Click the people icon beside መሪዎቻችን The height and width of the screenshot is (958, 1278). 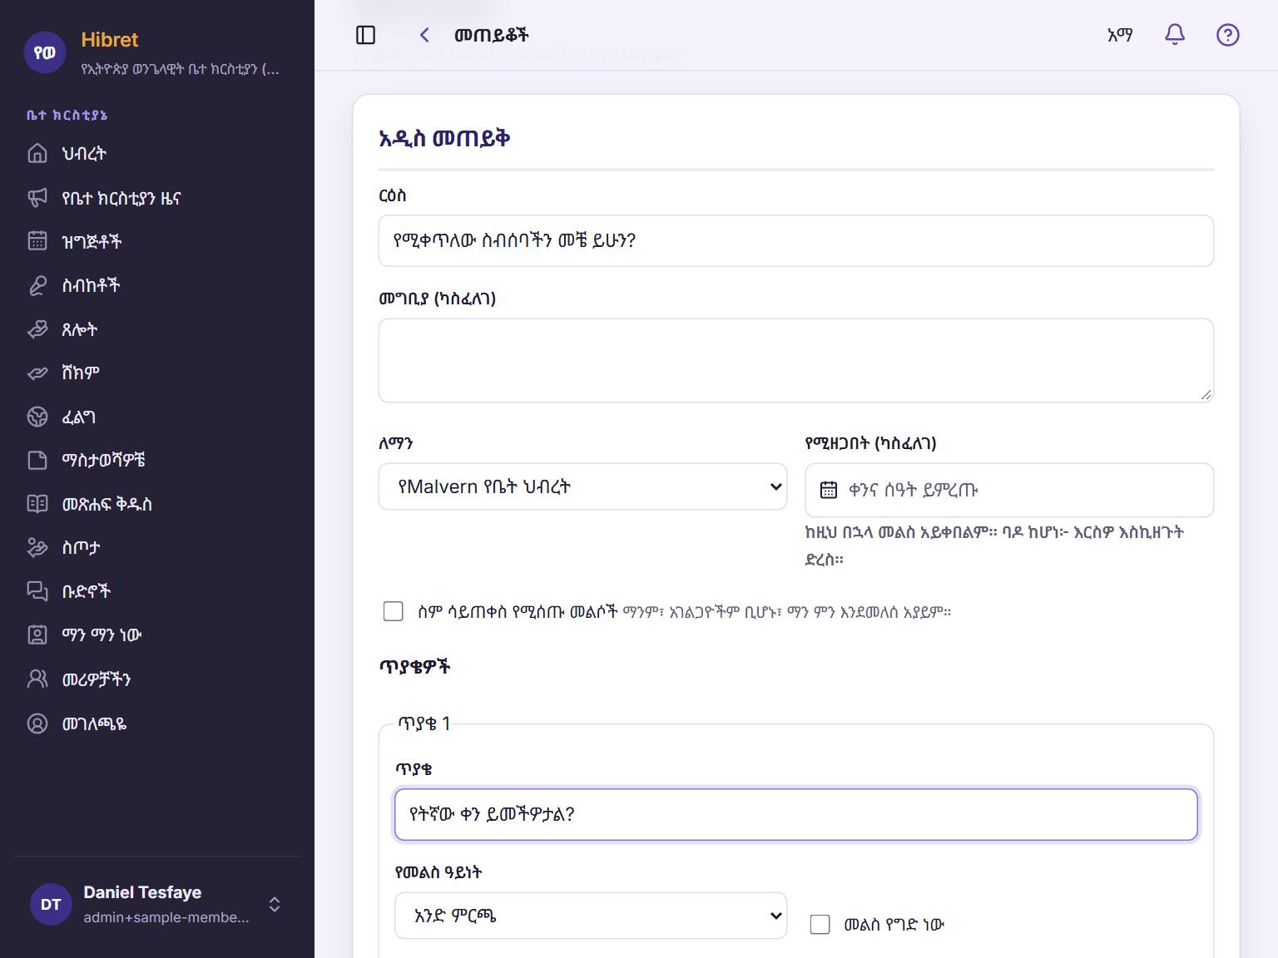coord(37,679)
